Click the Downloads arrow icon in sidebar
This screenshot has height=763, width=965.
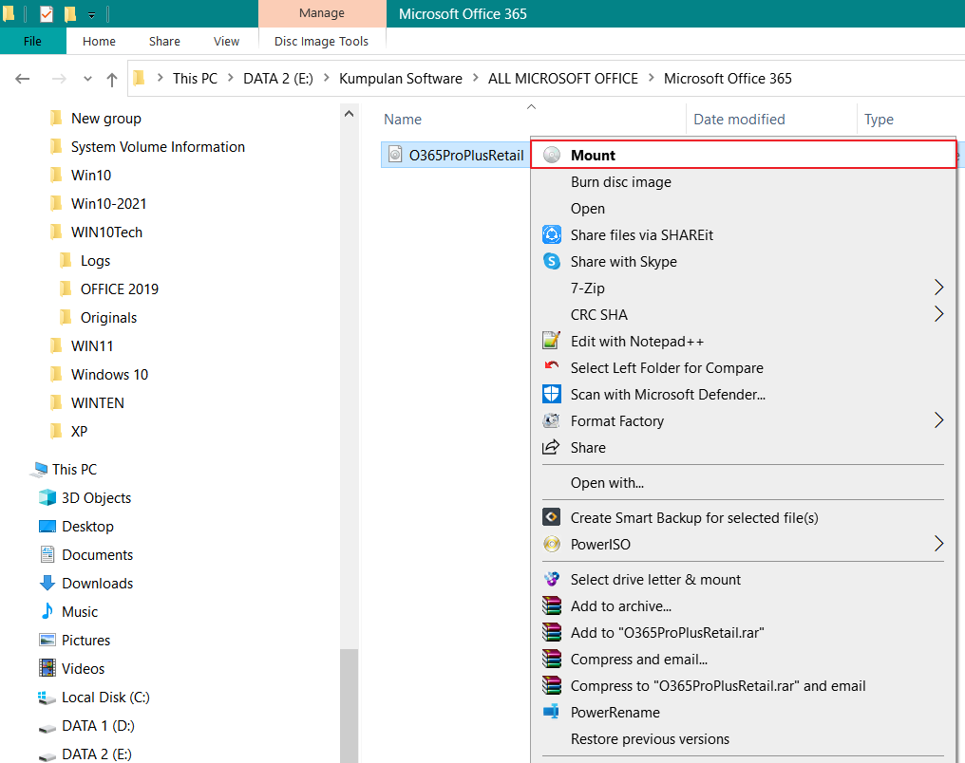coord(47,583)
